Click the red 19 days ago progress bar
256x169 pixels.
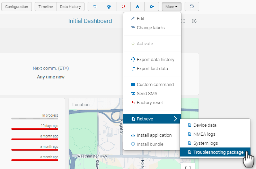[35, 129]
